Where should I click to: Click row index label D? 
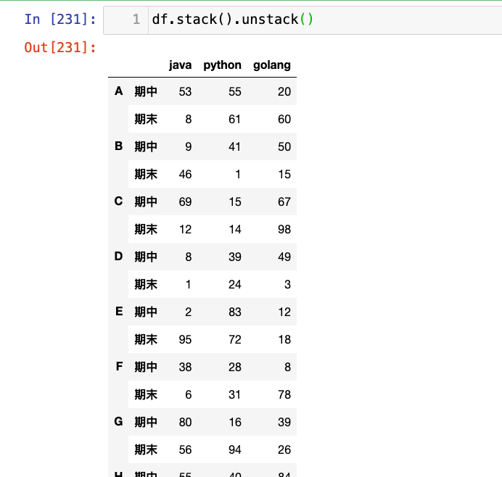click(119, 257)
